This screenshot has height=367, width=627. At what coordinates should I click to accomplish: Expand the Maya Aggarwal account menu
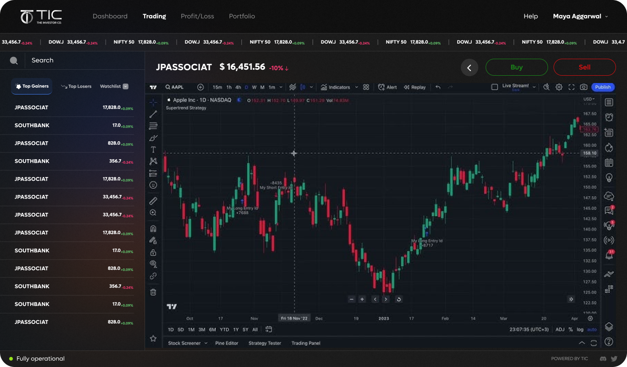pos(580,16)
